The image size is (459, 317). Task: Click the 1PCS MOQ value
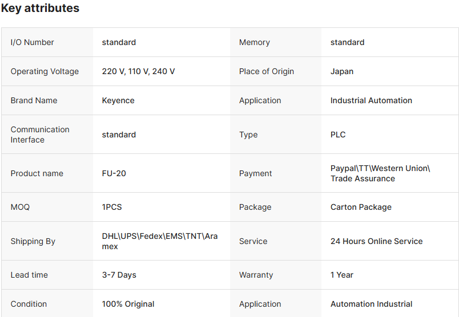click(112, 207)
